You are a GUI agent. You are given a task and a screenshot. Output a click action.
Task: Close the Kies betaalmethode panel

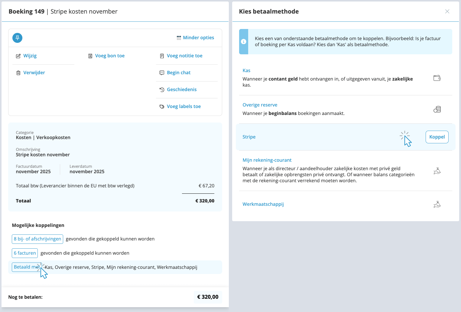(447, 11)
